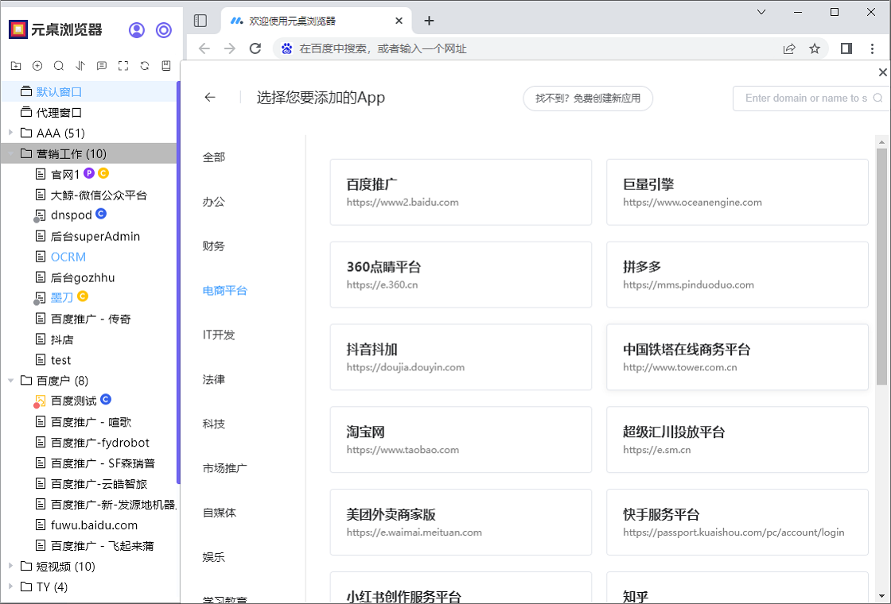Expand the TY (4) folder
Image resolution: width=891 pixels, height=604 pixels.
pos(11,587)
